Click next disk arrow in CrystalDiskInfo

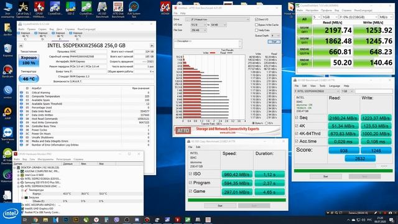click(x=152, y=45)
